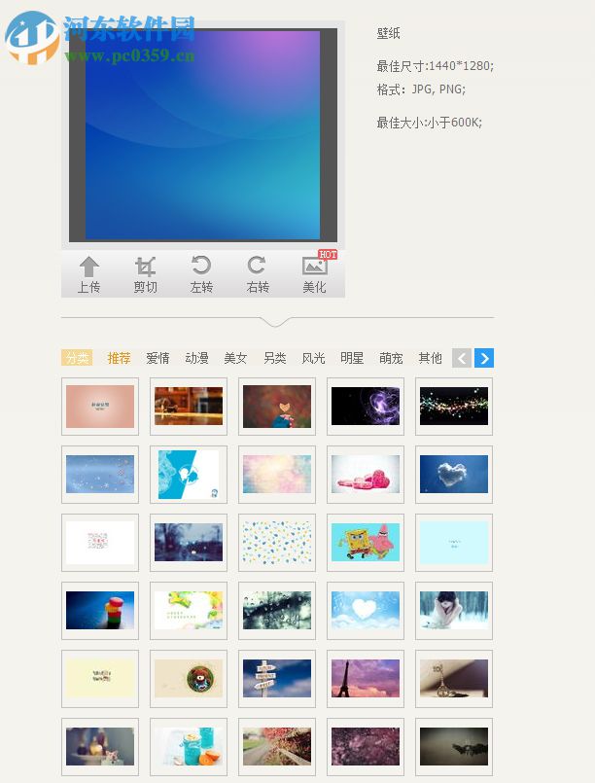This screenshot has height=783, width=595.
Task: Pick the SpongeBob and Patrick thumbnail
Action: tap(366, 543)
